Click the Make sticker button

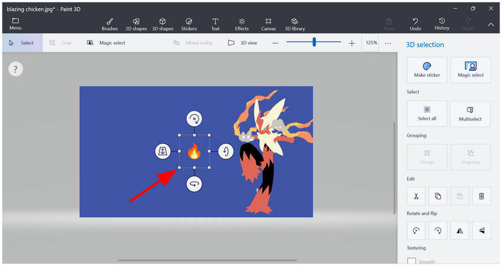tap(427, 70)
